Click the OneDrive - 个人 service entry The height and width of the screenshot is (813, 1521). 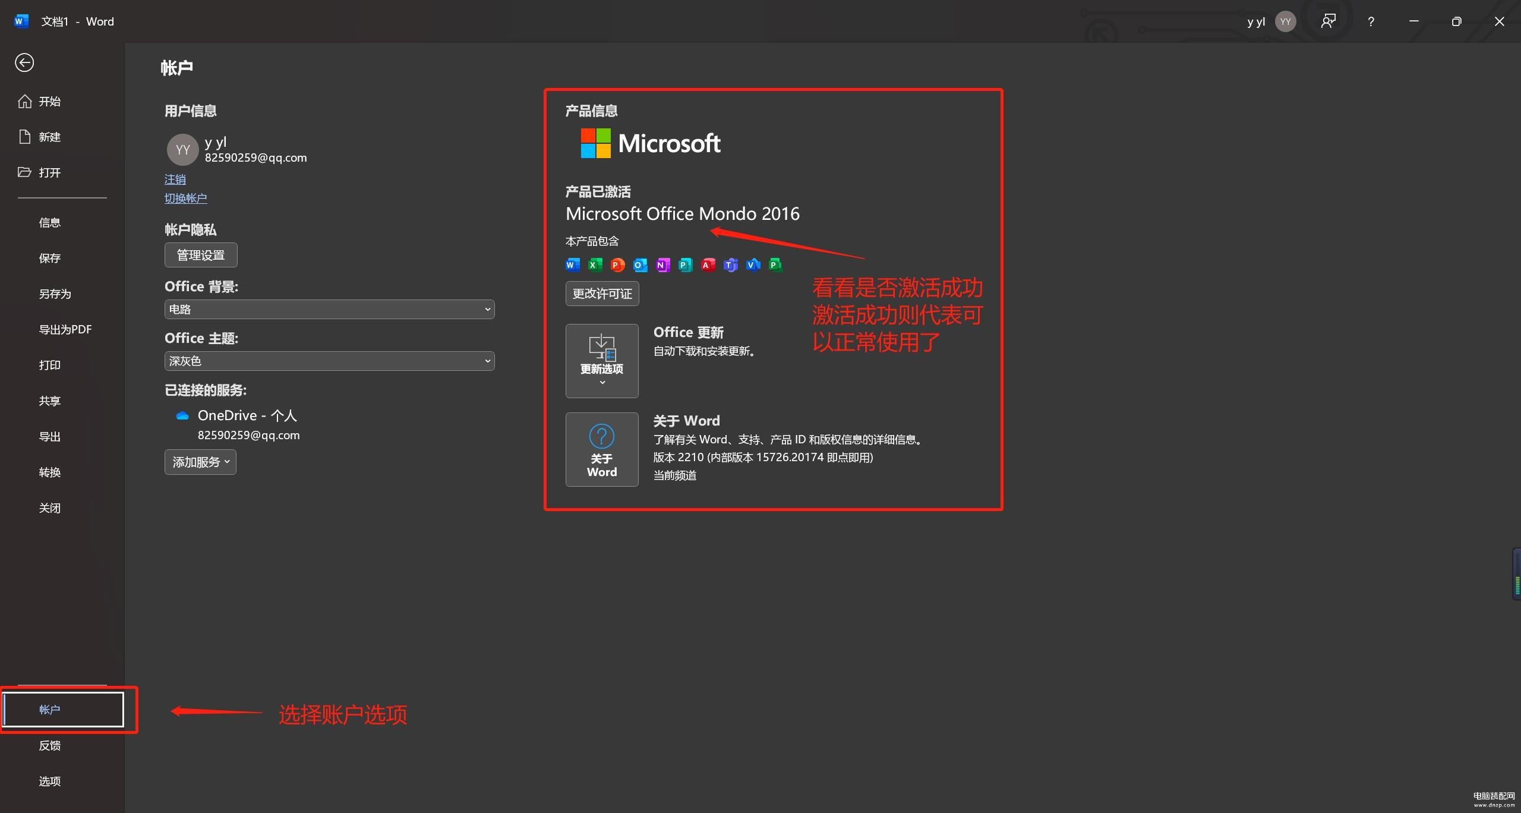coord(247,415)
